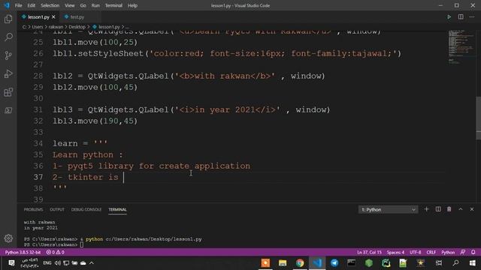This screenshot has width=481, height=270.
Task: Open Google Chrome from the taskbar
Action: click(x=300, y=263)
